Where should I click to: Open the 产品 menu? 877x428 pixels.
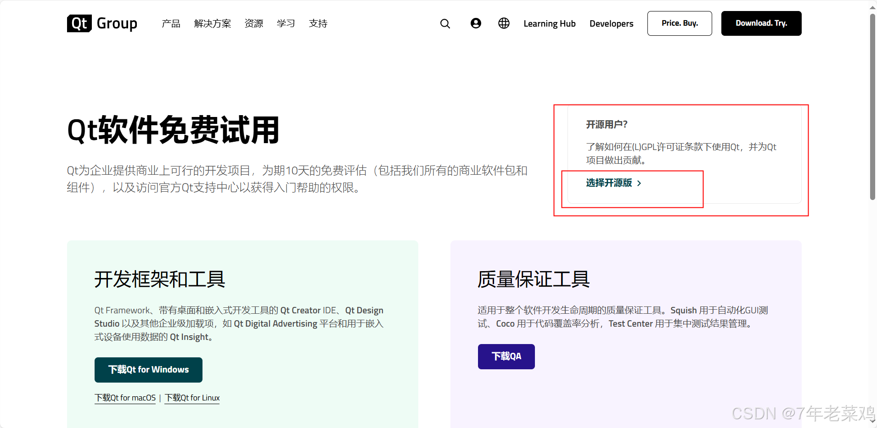(x=171, y=23)
